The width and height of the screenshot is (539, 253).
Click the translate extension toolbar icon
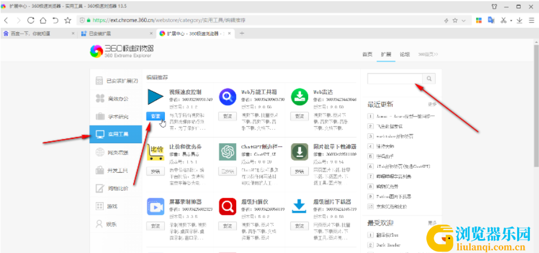coord(491,20)
